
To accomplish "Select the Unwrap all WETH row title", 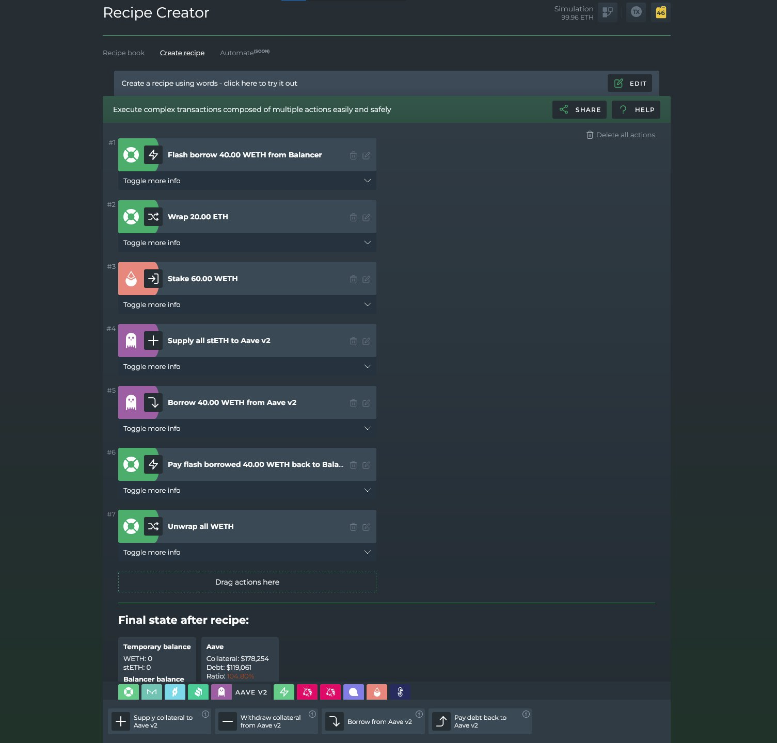I will point(200,526).
